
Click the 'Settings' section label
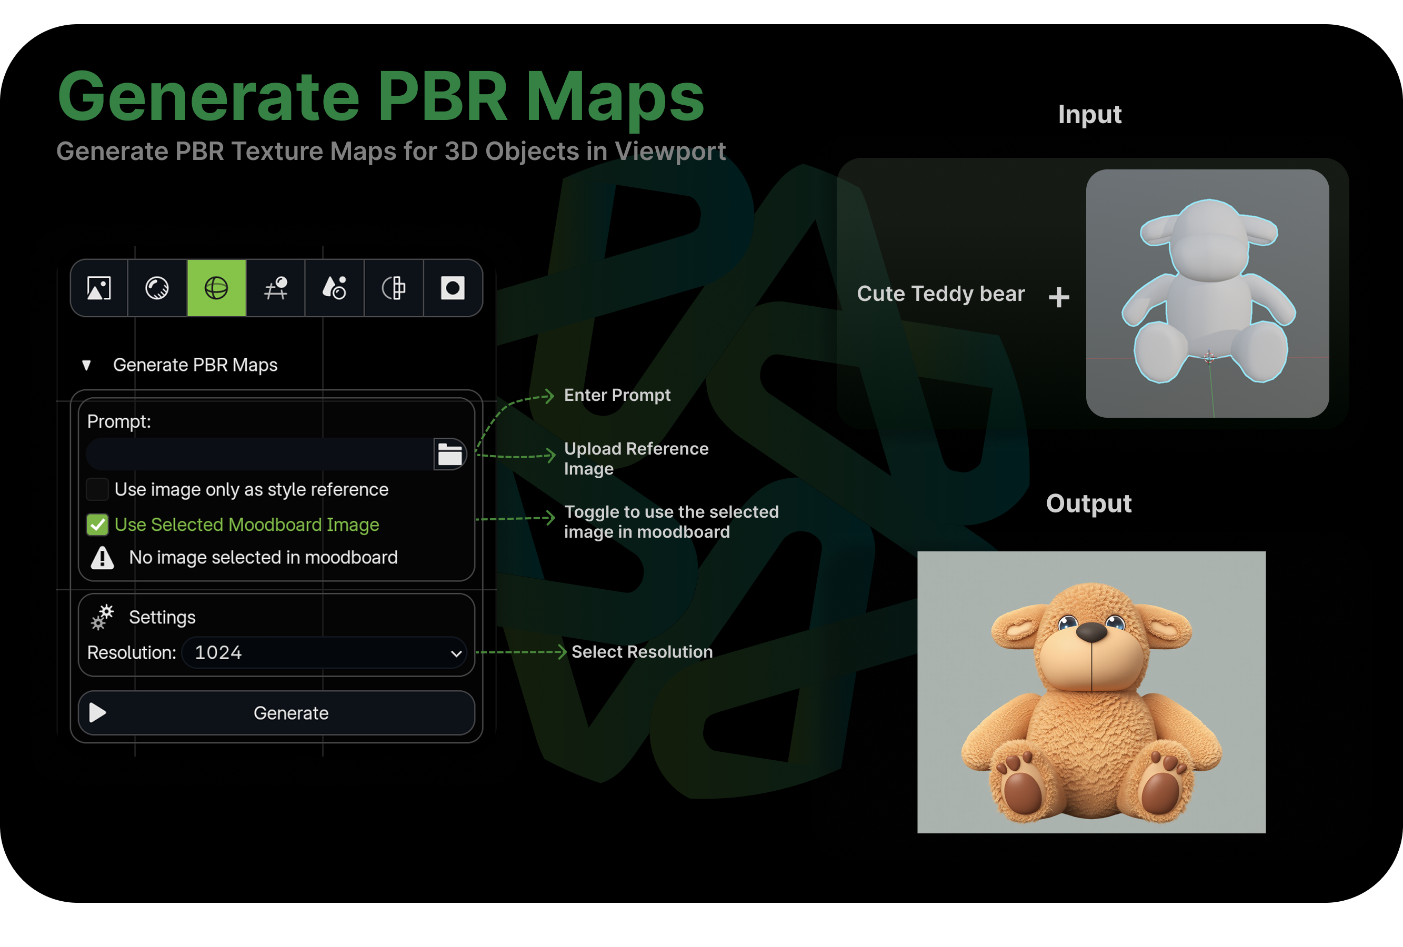(x=163, y=618)
